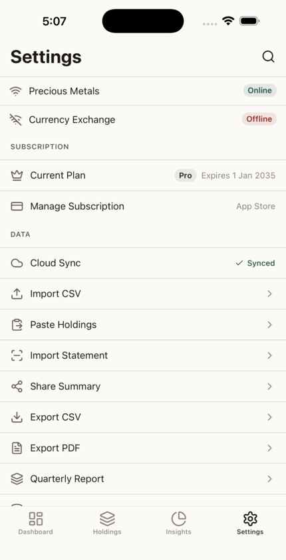The height and width of the screenshot is (560, 286).
Task: Tap the Import Statement scan icon
Action: point(17,355)
